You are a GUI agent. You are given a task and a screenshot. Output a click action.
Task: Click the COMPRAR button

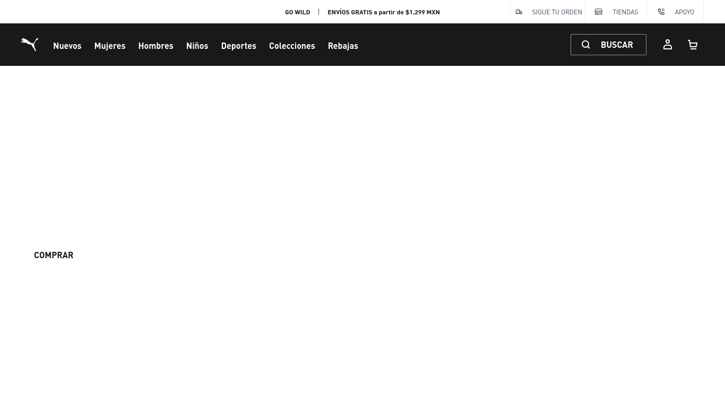click(x=54, y=255)
